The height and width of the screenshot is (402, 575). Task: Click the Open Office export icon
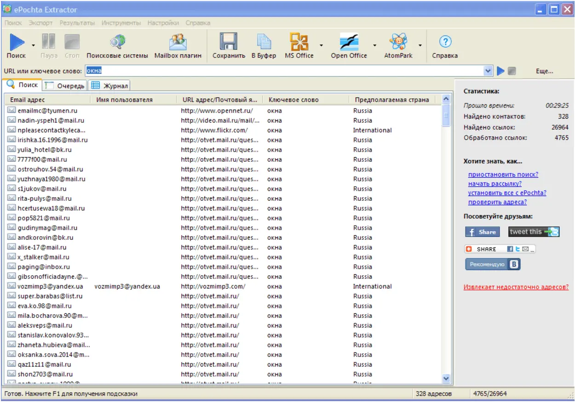click(349, 43)
